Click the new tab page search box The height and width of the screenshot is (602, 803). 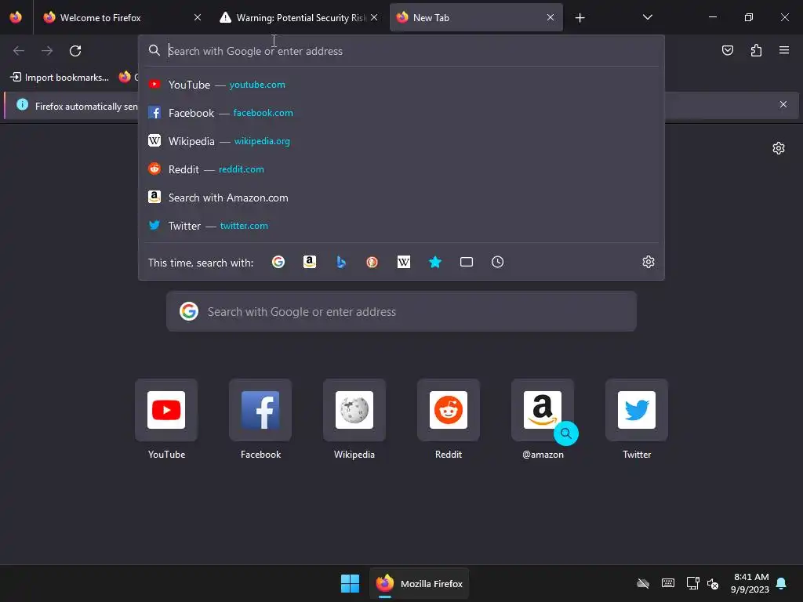click(401, 311)
